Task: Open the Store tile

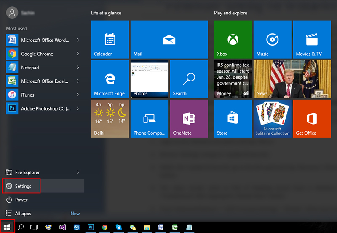Action: coord(233,119)
